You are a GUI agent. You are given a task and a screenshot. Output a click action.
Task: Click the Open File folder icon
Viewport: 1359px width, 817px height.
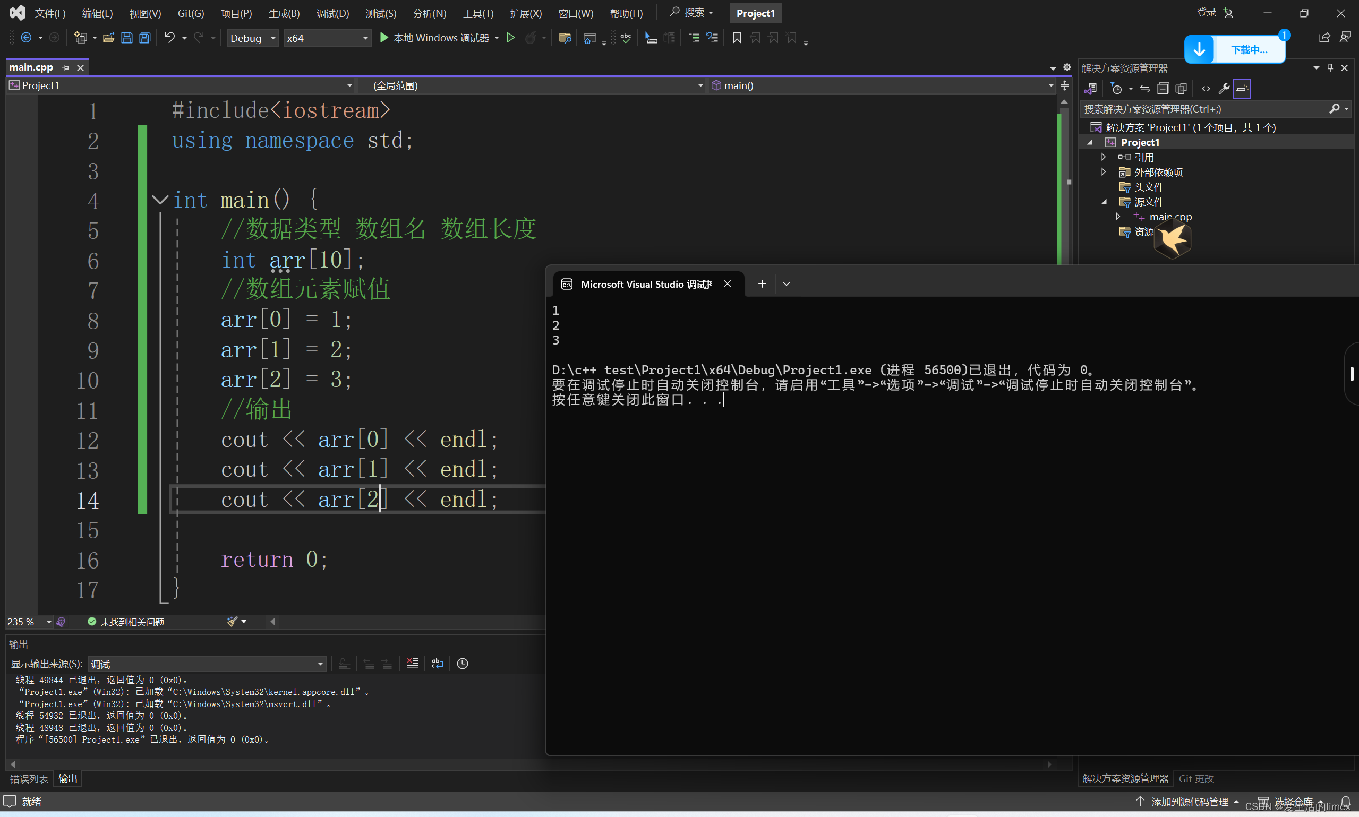tap(108, 38)
